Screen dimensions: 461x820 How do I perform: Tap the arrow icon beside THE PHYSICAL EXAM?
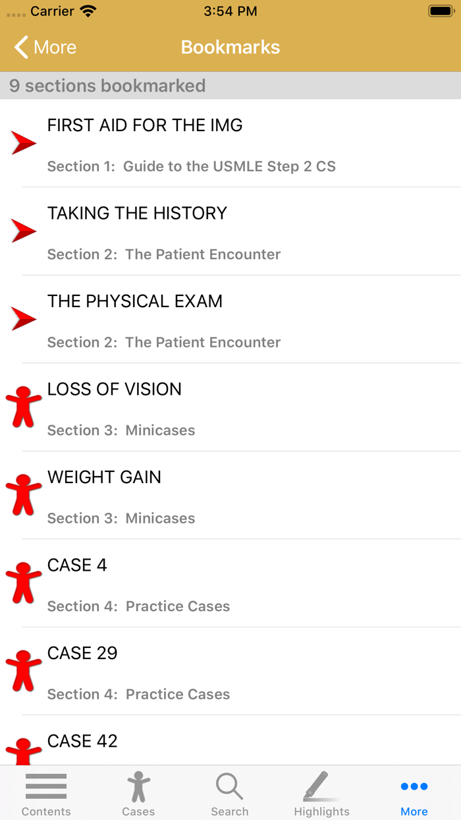point(23,318)
